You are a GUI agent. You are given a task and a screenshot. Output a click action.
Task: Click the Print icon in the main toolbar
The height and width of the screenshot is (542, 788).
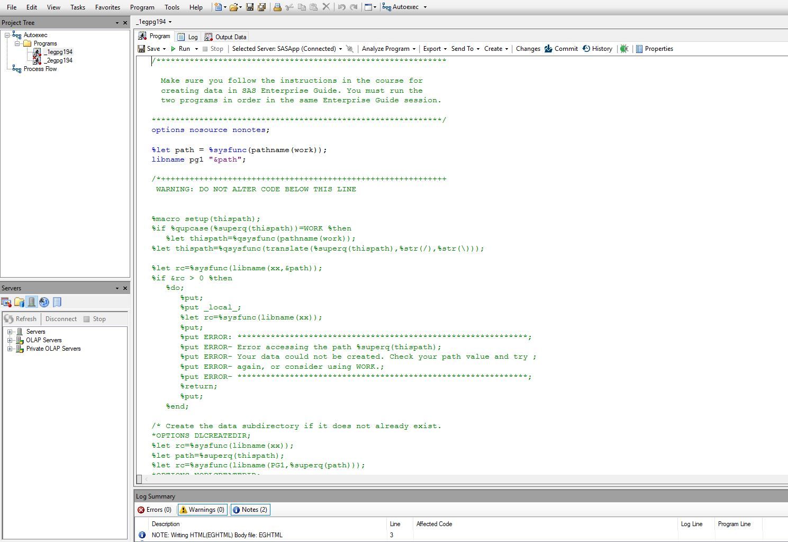278,7
